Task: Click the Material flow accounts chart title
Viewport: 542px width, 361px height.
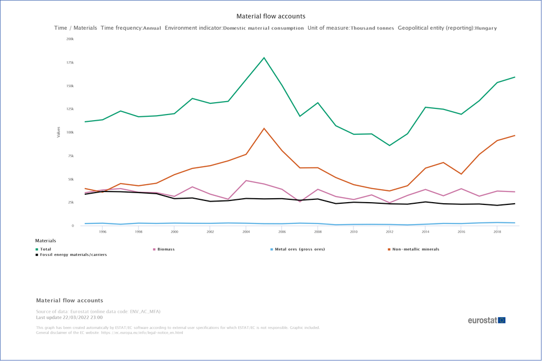Action: [271, 16]
